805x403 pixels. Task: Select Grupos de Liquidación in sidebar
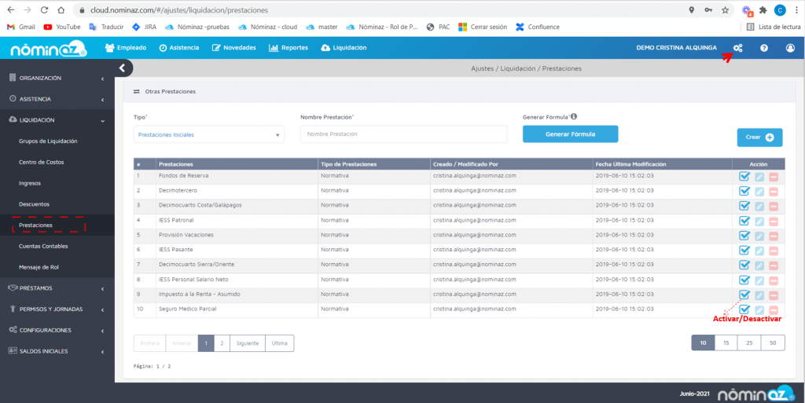pyautogui.click(x=48, y=141)
